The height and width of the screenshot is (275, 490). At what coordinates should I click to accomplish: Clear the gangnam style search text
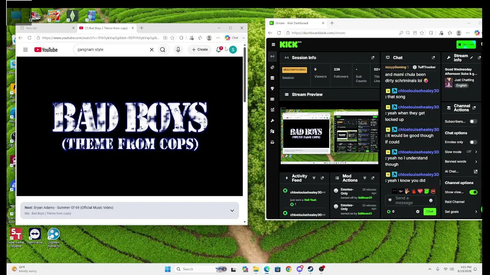(x=152, y=50)
